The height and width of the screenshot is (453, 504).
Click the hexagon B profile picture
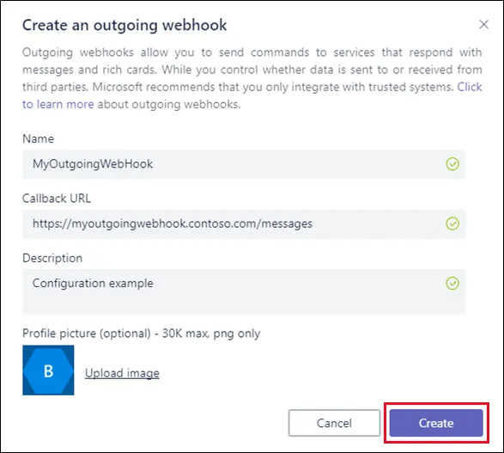point(48,370)
